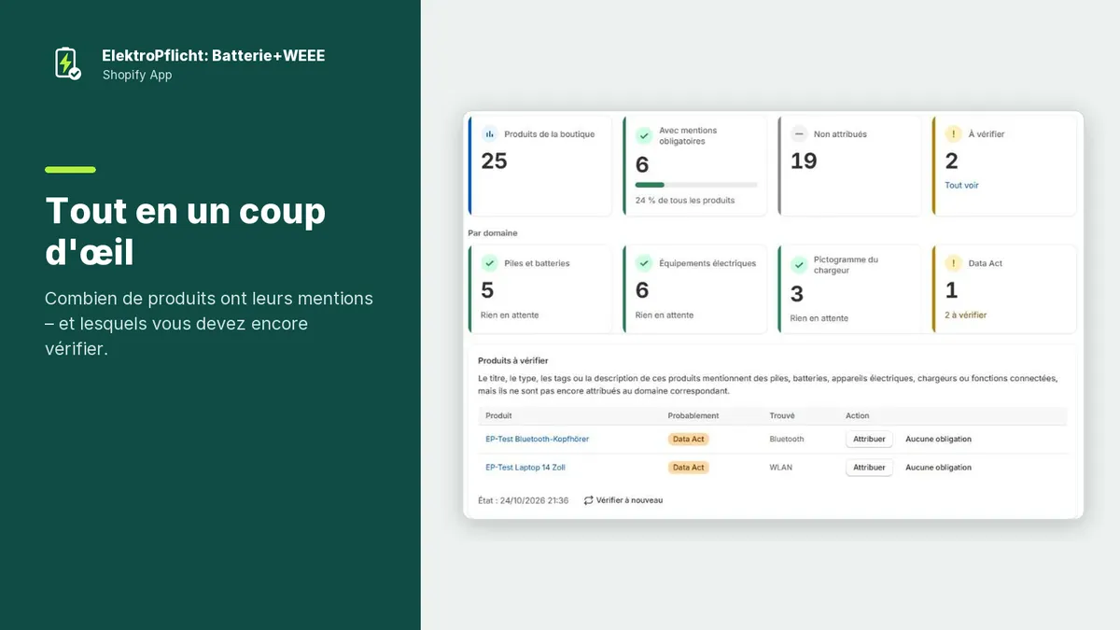Click the green check icon on Avec mentions obligatoires
The image size is (1120, 630).
coord(644,135)
